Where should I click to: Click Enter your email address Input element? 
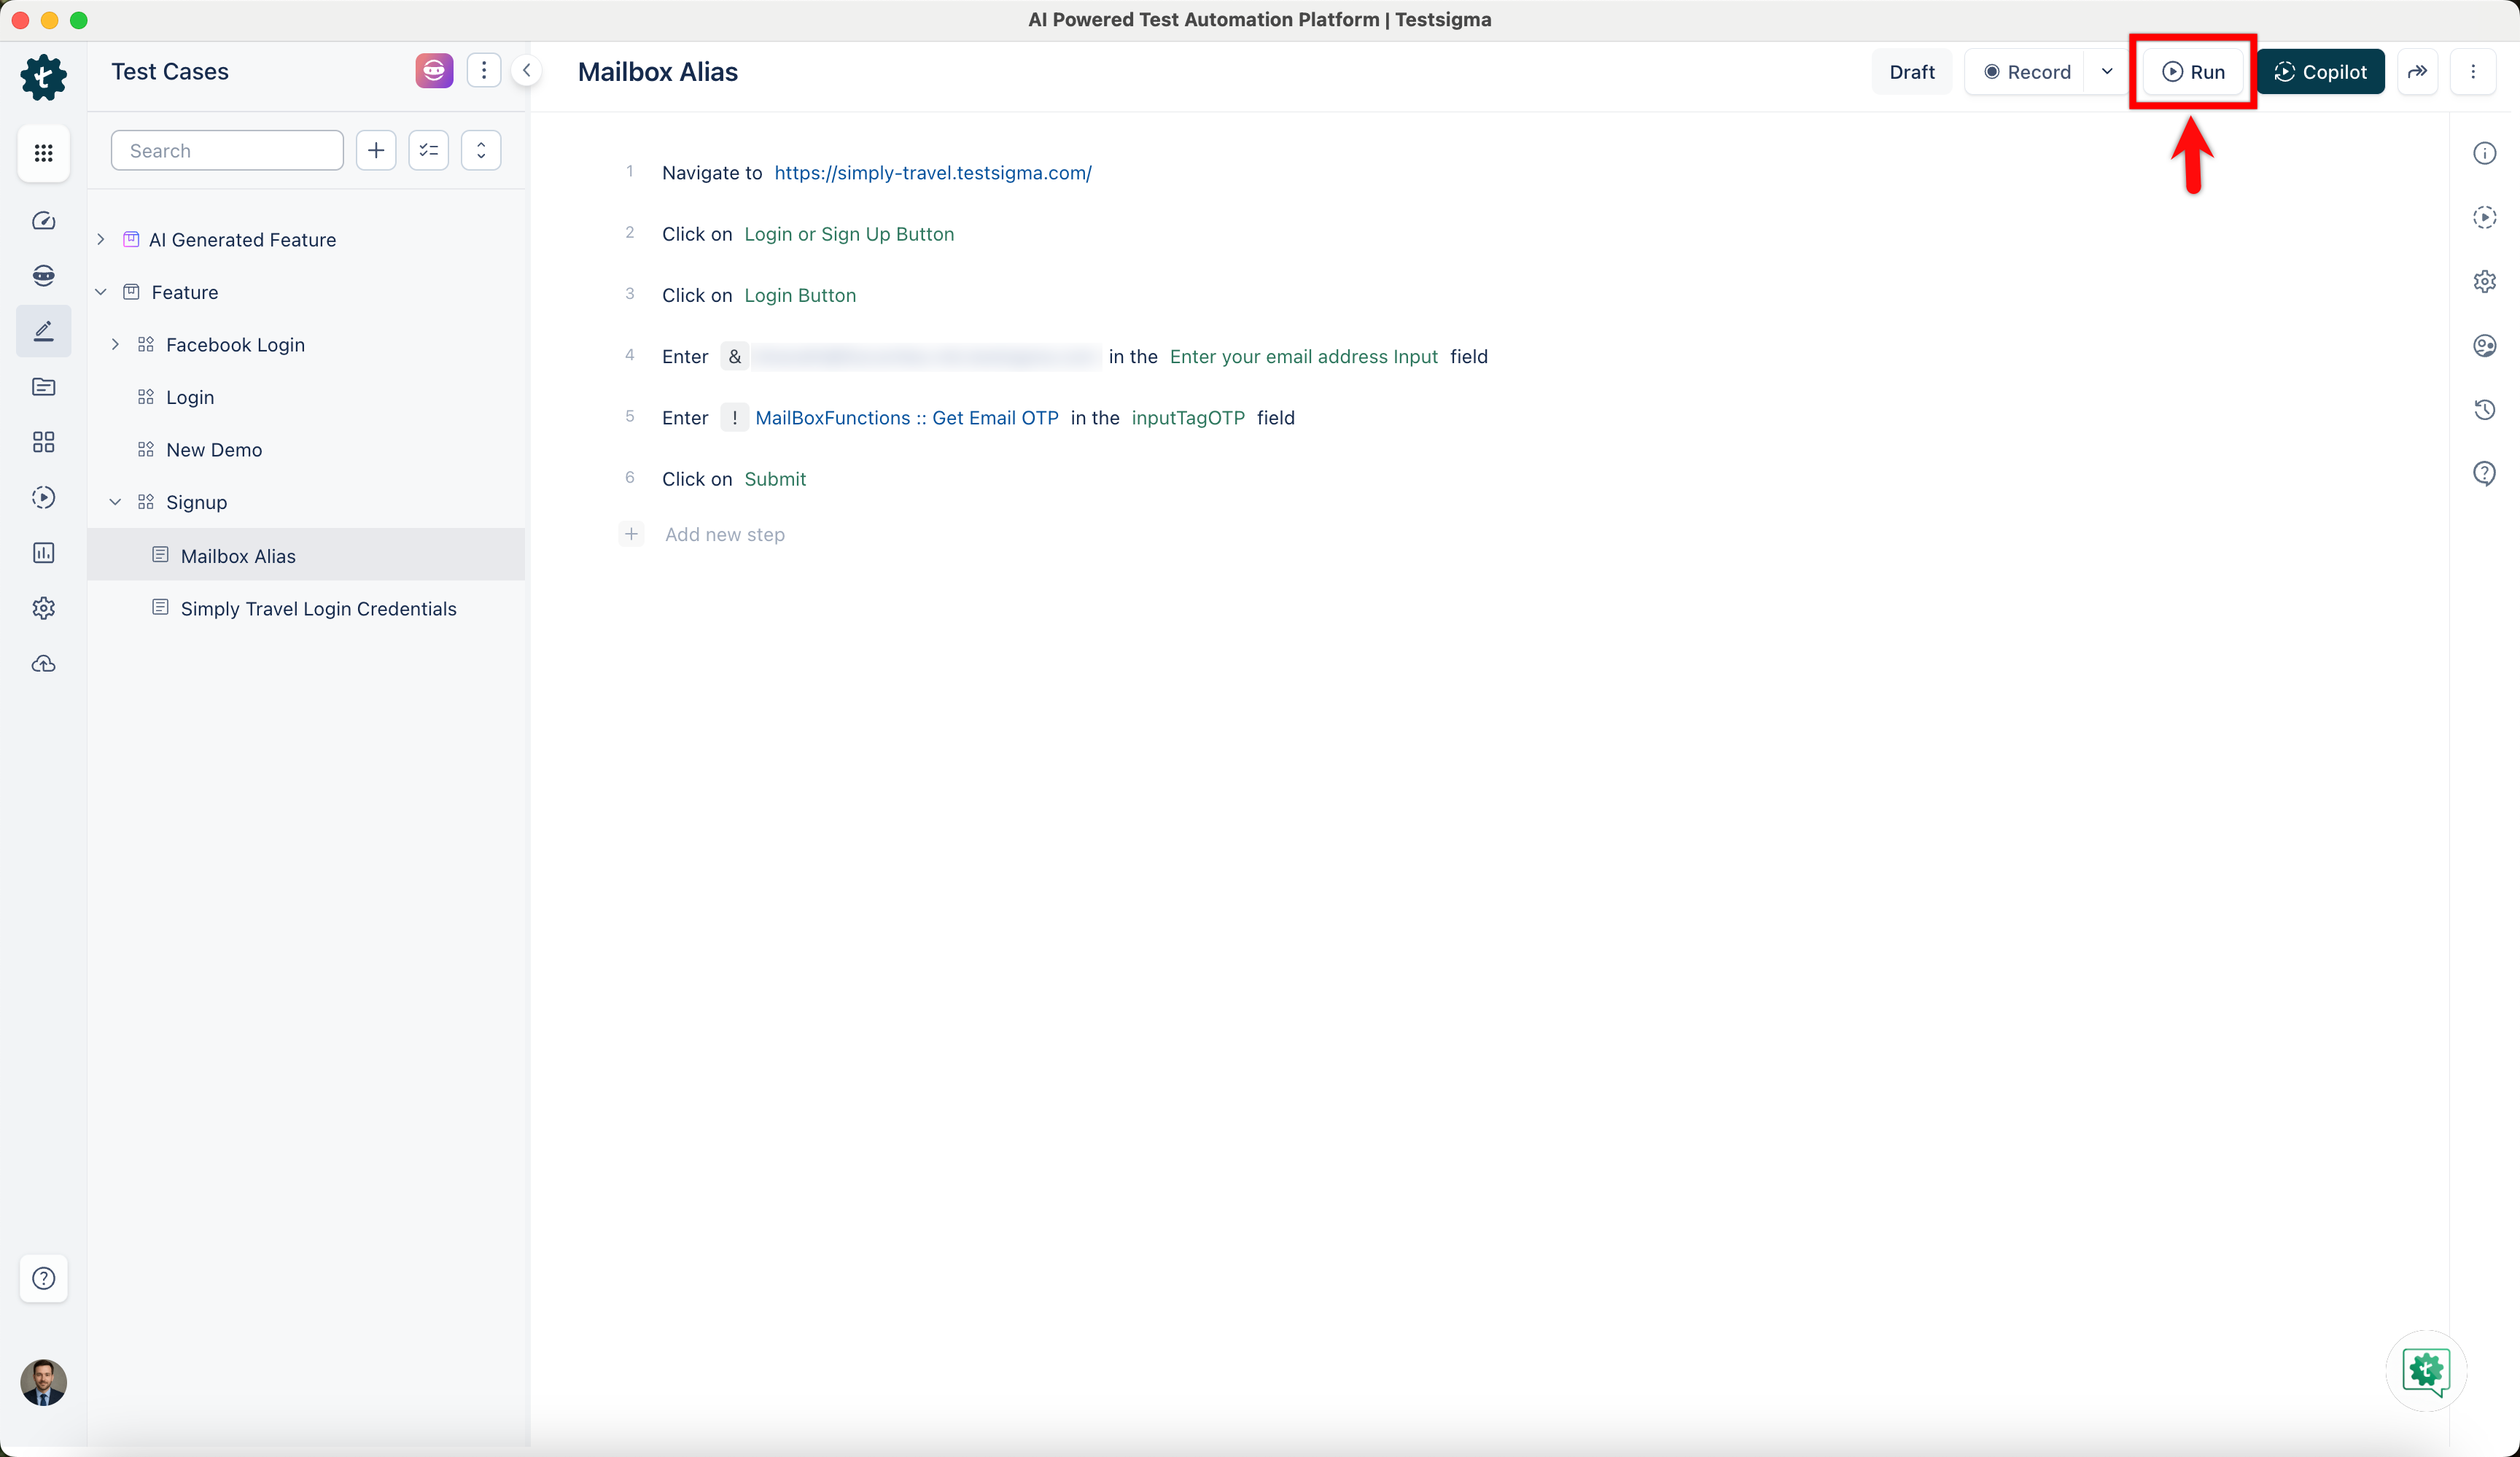[1303, 357]
